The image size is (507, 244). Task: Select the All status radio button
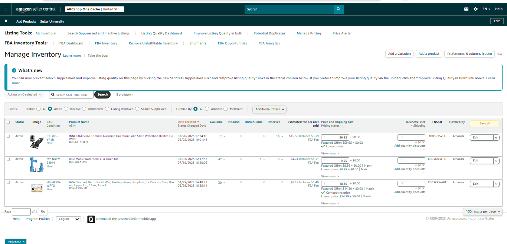point(39,109)
